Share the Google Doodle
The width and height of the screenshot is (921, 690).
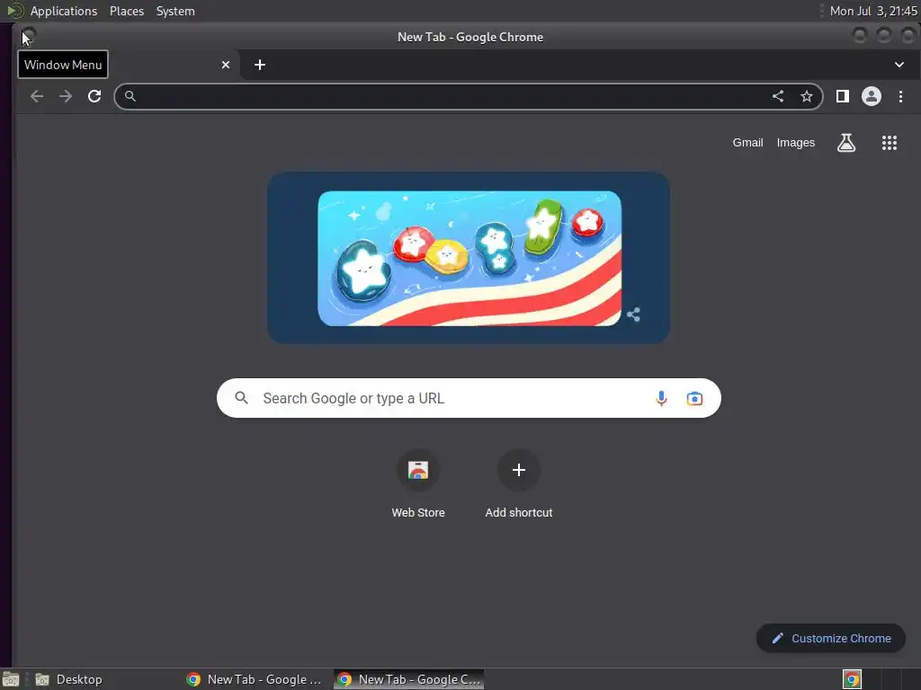tap(633, 314)
